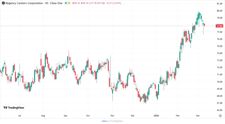Click the Regency Centers Corporation symbol title
This screenshot has height=124, width=225.
(x=24, y=3)
